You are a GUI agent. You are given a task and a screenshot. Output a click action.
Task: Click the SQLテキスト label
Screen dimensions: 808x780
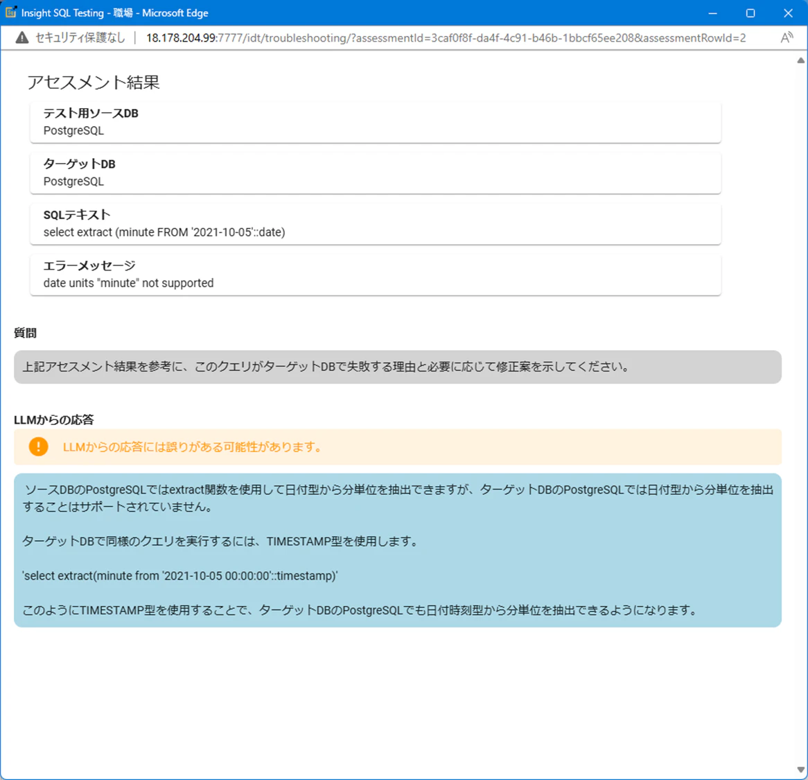tap(77, 214)
